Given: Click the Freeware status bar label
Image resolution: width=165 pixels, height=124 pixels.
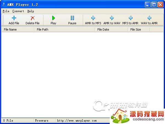Looking at the screenshot, I should pyautogui.click(x=42, y=120).
